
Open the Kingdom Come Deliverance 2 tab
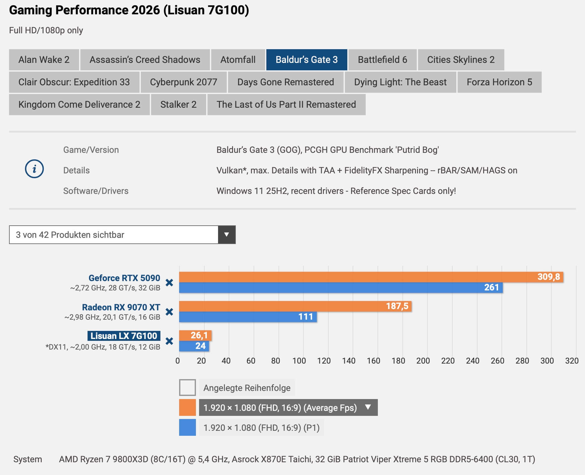point(79,105)
